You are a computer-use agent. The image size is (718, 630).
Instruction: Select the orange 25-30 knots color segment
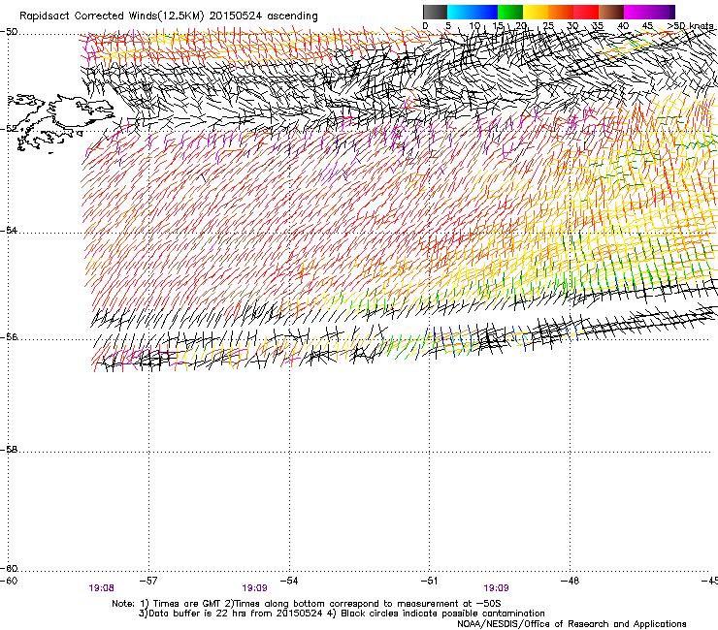click(x=561, y=12)
